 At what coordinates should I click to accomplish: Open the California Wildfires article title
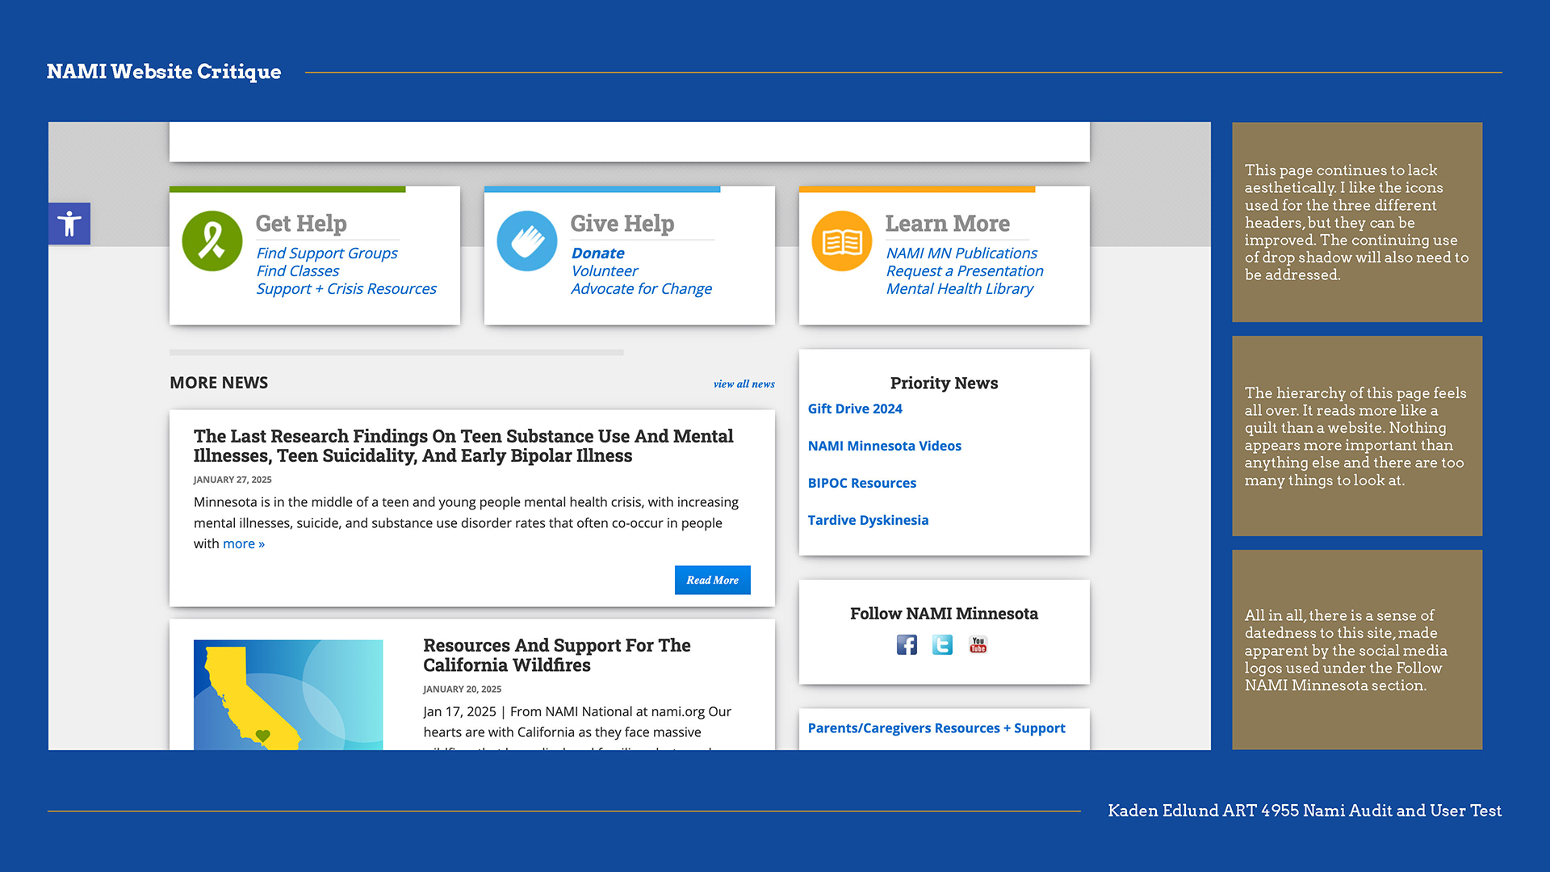557,655
